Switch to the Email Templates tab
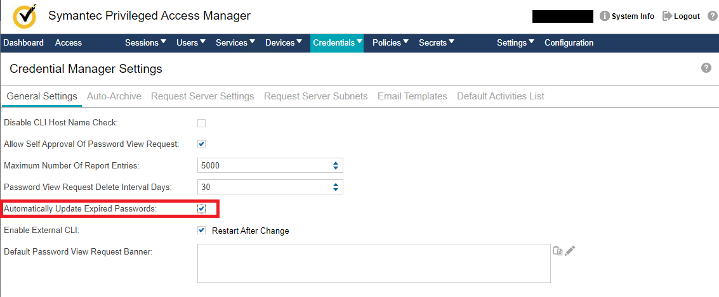The width and height of the screenshot is (719, 297). point(412,96)
